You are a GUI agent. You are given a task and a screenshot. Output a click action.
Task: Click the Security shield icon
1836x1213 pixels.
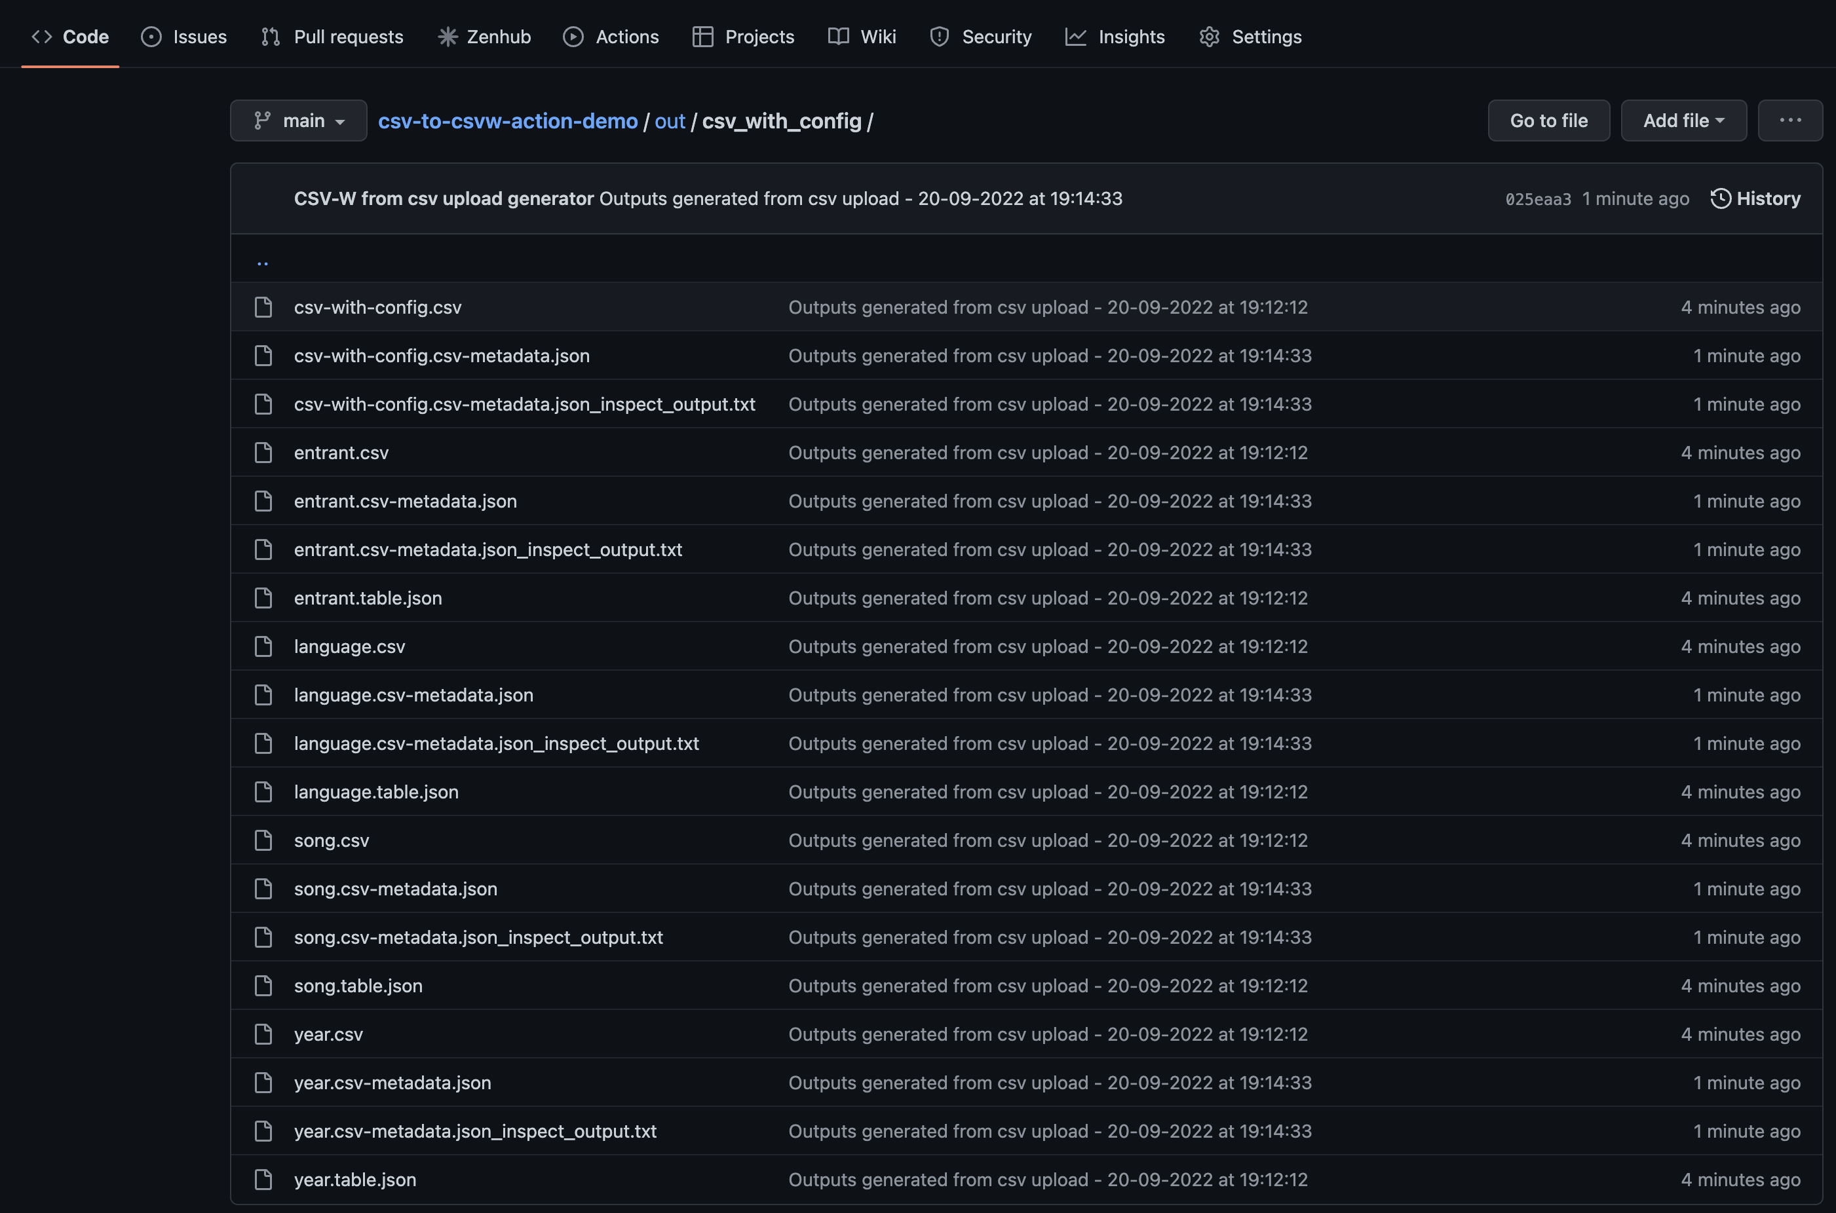tap(938, 37)
